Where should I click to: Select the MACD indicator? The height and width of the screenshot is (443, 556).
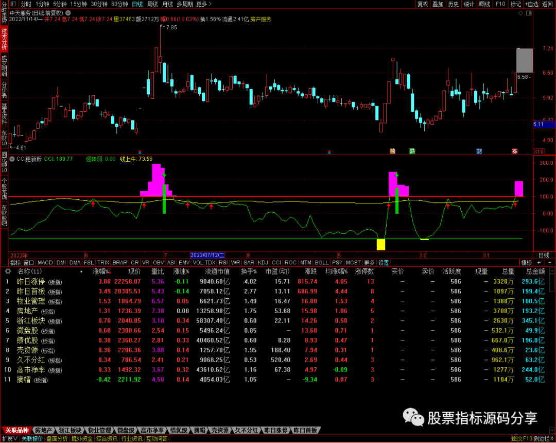45,263
